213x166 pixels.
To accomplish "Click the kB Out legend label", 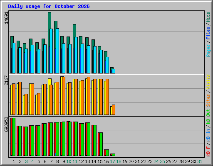I will (x=208, y=117).
